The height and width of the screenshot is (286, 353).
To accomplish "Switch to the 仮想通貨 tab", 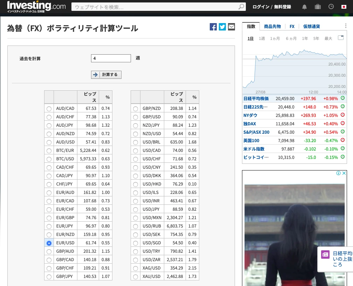I will tap(311, 27).
